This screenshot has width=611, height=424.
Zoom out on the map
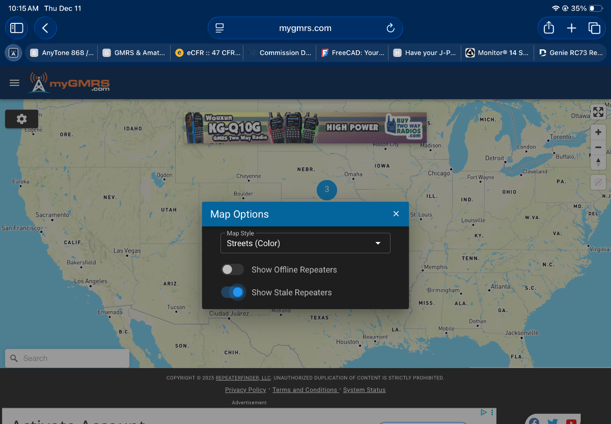click(x=598, y=147)
